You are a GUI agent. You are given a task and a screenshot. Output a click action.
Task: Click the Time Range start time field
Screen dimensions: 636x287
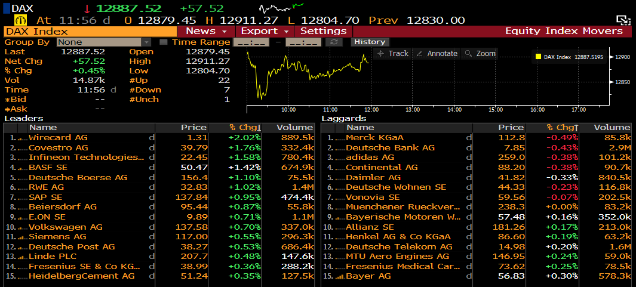click(x=251, y=42)
